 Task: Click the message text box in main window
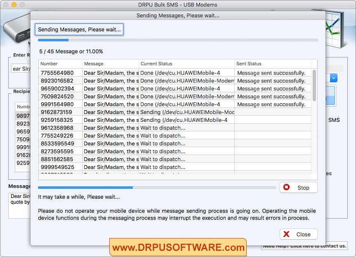tap(19, 206)
